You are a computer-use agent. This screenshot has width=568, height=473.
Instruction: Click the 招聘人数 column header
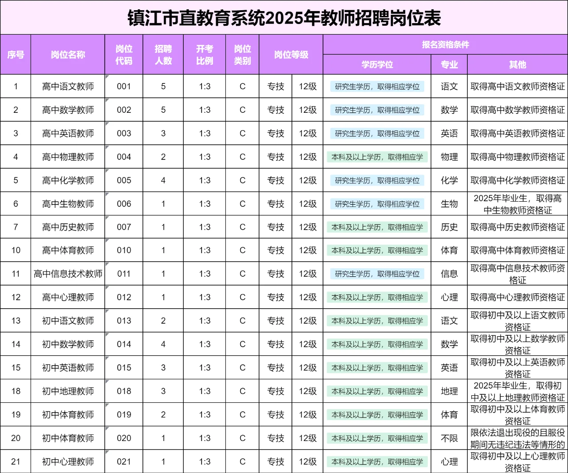[163, 54]
